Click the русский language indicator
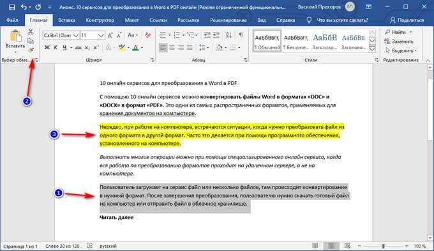This screenshot has height=251, width=434. point(108,246)
